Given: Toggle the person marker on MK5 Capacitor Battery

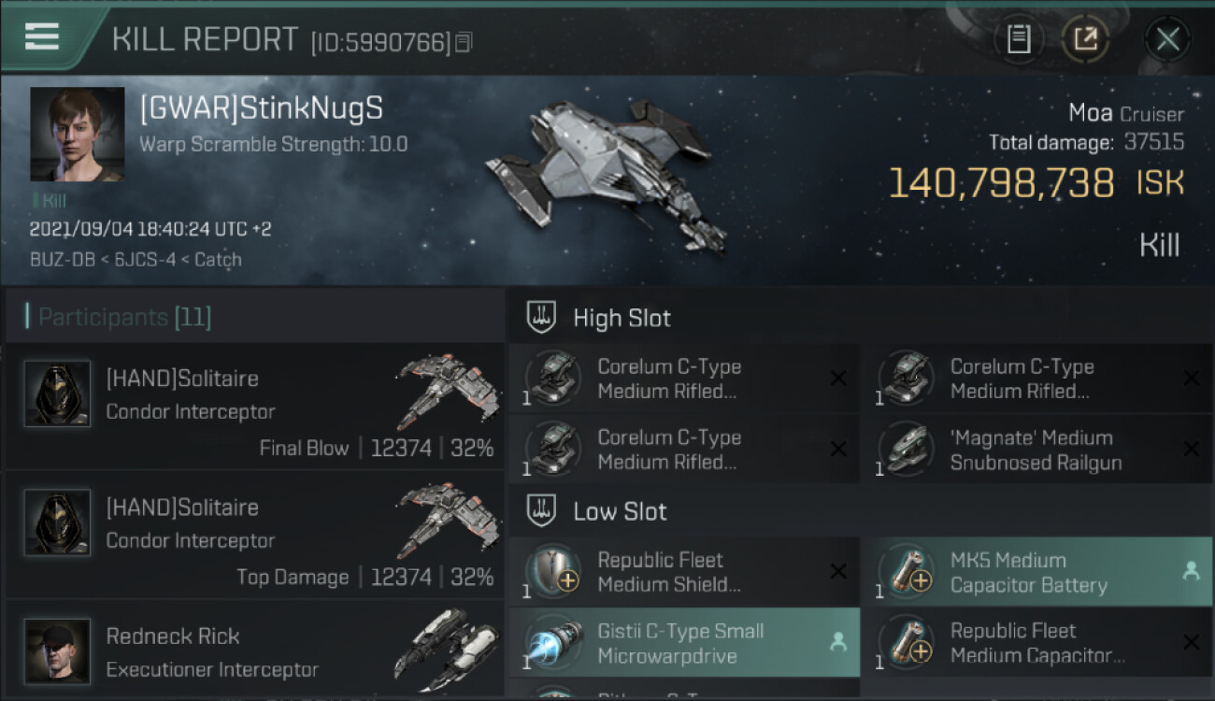Looking at the screenshot, I should coord(1191,571).
